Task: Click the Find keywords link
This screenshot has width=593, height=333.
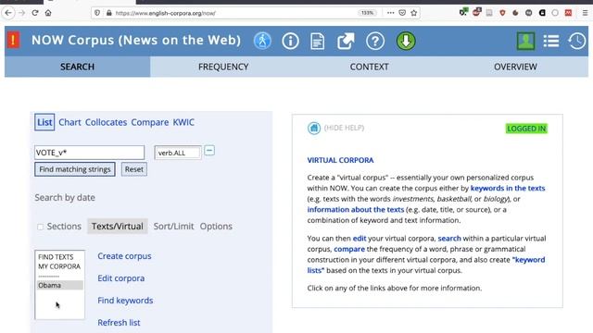Action: (125, 301)
